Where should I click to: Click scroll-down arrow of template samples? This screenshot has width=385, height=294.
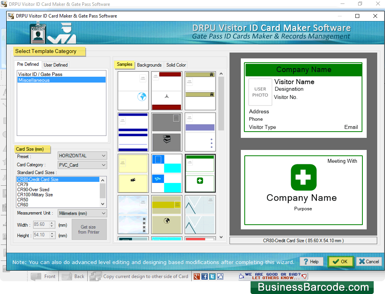coord(221,237)
